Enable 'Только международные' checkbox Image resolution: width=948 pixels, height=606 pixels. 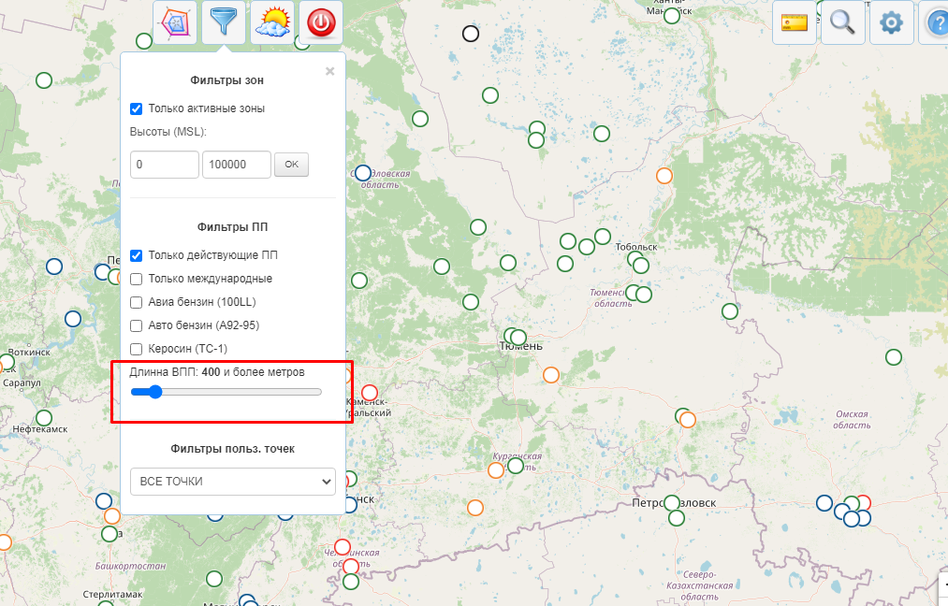pos(136,279)
